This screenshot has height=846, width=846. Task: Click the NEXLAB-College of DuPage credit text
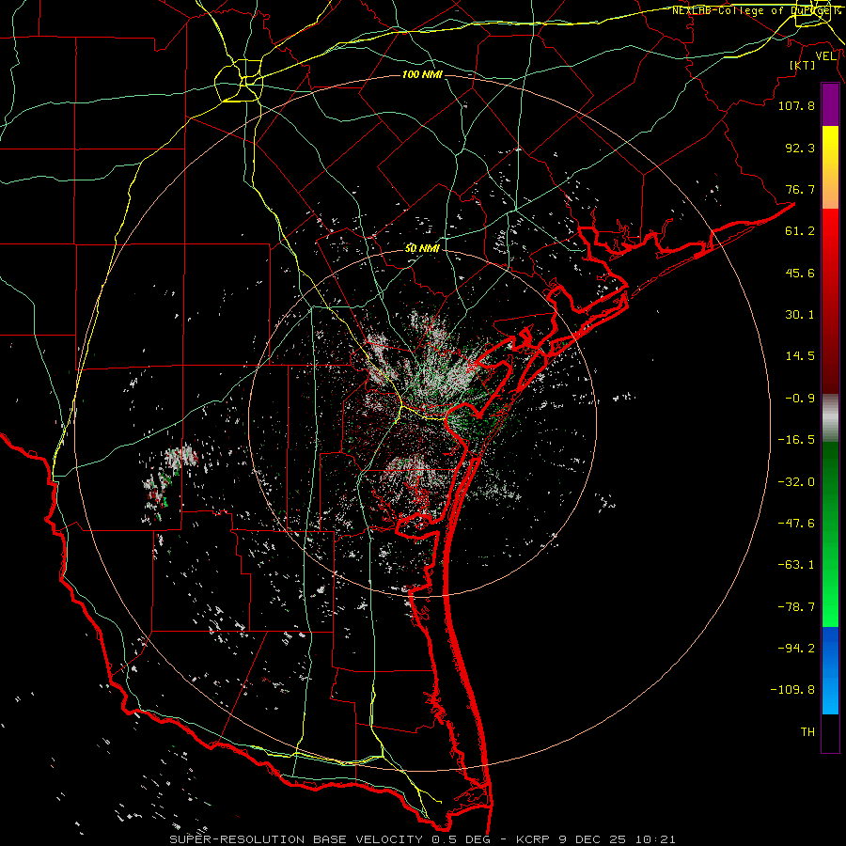click(757, 10)
